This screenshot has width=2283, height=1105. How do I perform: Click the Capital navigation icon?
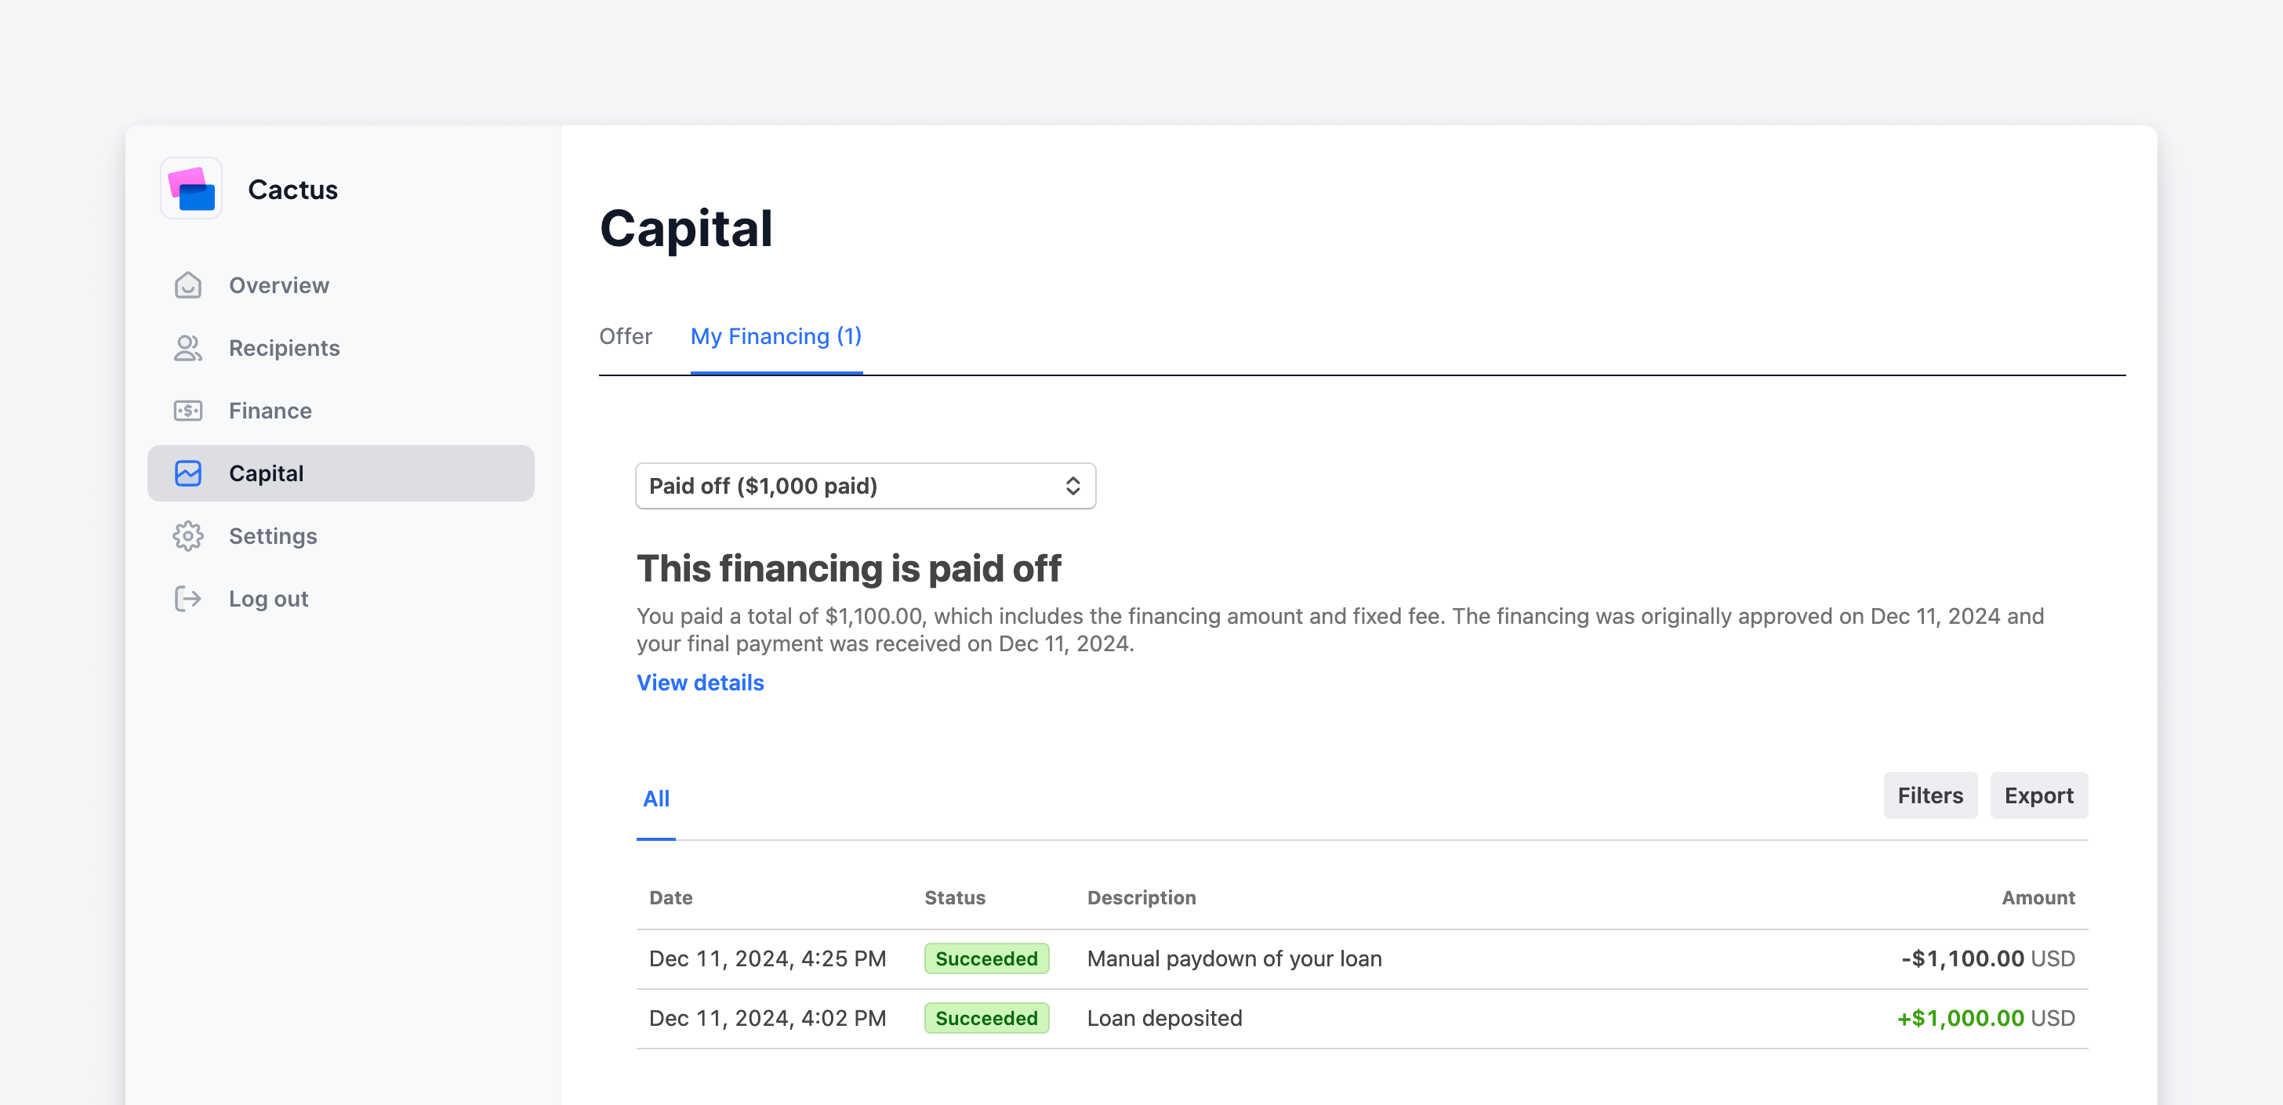[188, 472]
